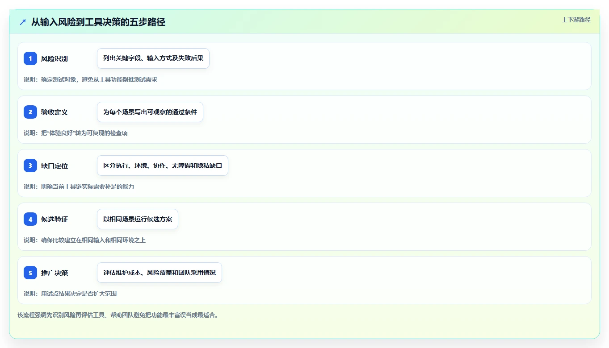This screenshot has width=609, height=348.
Task: Click the 推广决策 step label
Action: click(55, 273)
